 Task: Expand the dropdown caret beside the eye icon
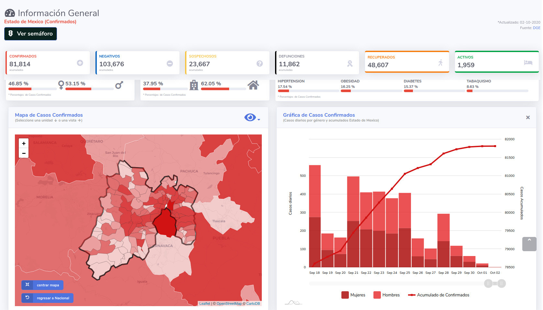click(x=259, y=120)
